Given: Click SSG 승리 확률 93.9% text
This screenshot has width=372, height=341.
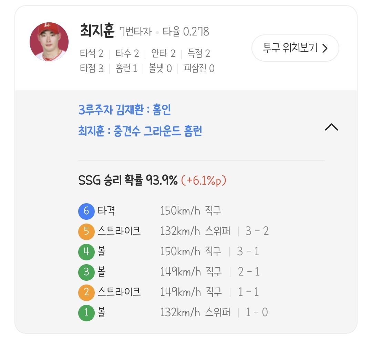Looking at the screenshot, I should [x=128, y=180].
